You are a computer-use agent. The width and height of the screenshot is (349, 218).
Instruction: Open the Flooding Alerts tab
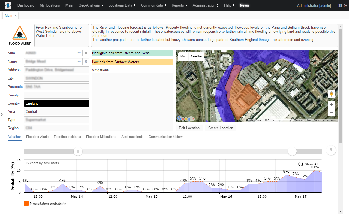click(37, 137)
